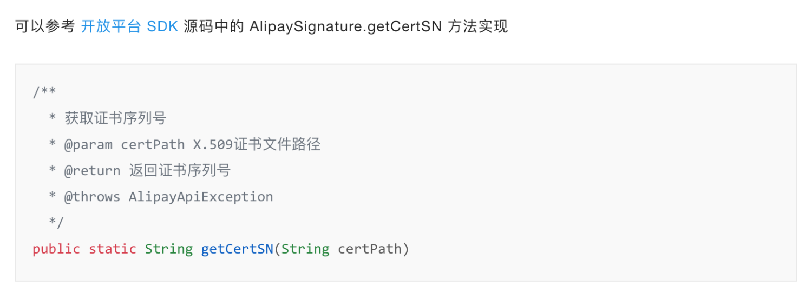Click the @return 返回证书序列号 comment line
The width and height of the screenshot is (812, 293).
pyautogui.click(x=140, y=170)
